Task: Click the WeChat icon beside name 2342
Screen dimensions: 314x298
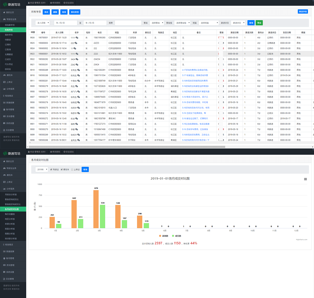Action: [77, 65]
